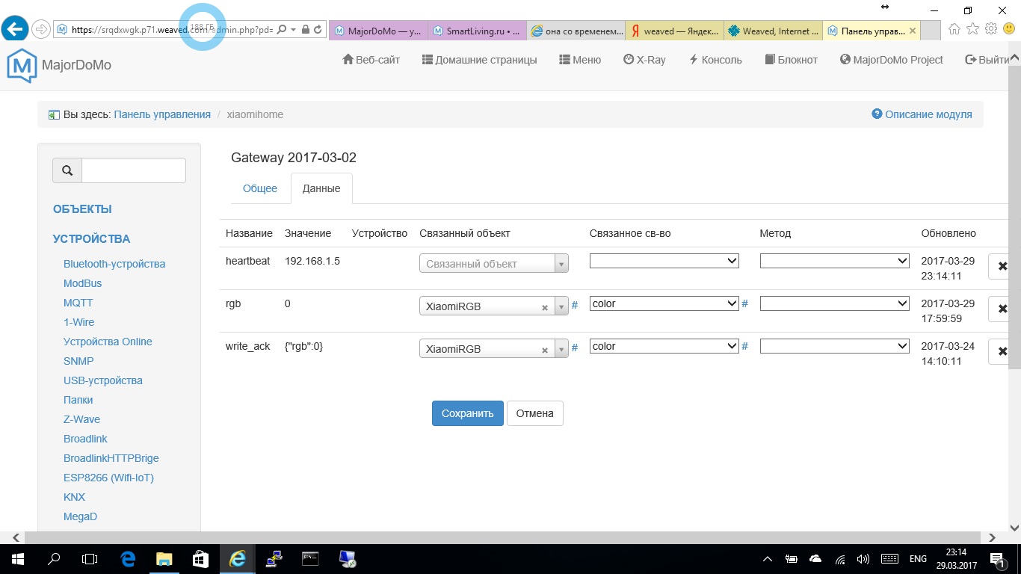Open the write_ack color property dropdown
This screenshot has width=1021, height=574.
click(664, 346)
